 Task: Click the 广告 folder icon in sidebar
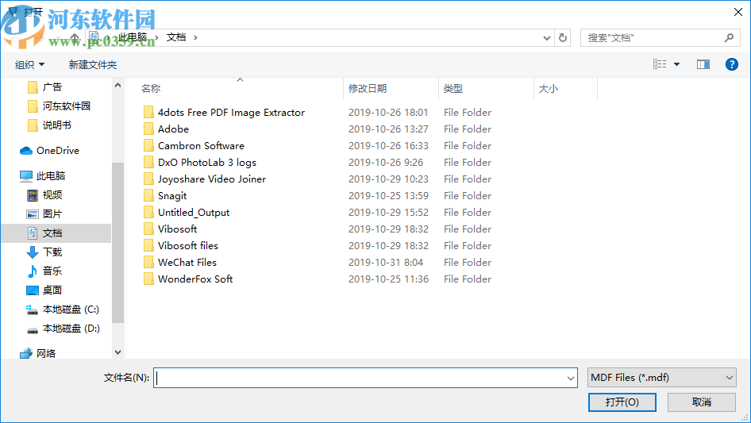[x=33, y=87]
